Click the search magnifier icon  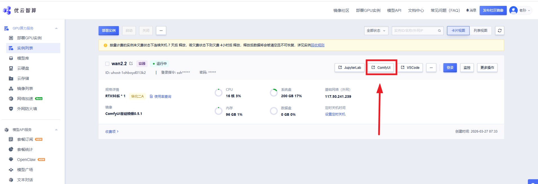coord(439,31)
